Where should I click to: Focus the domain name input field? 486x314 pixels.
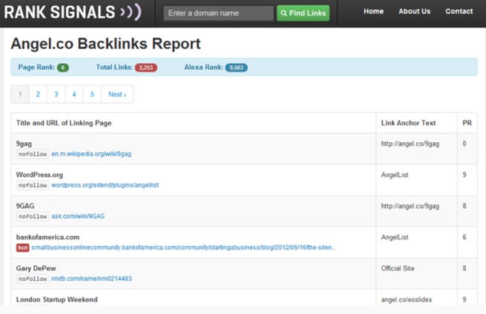point(218,13)
